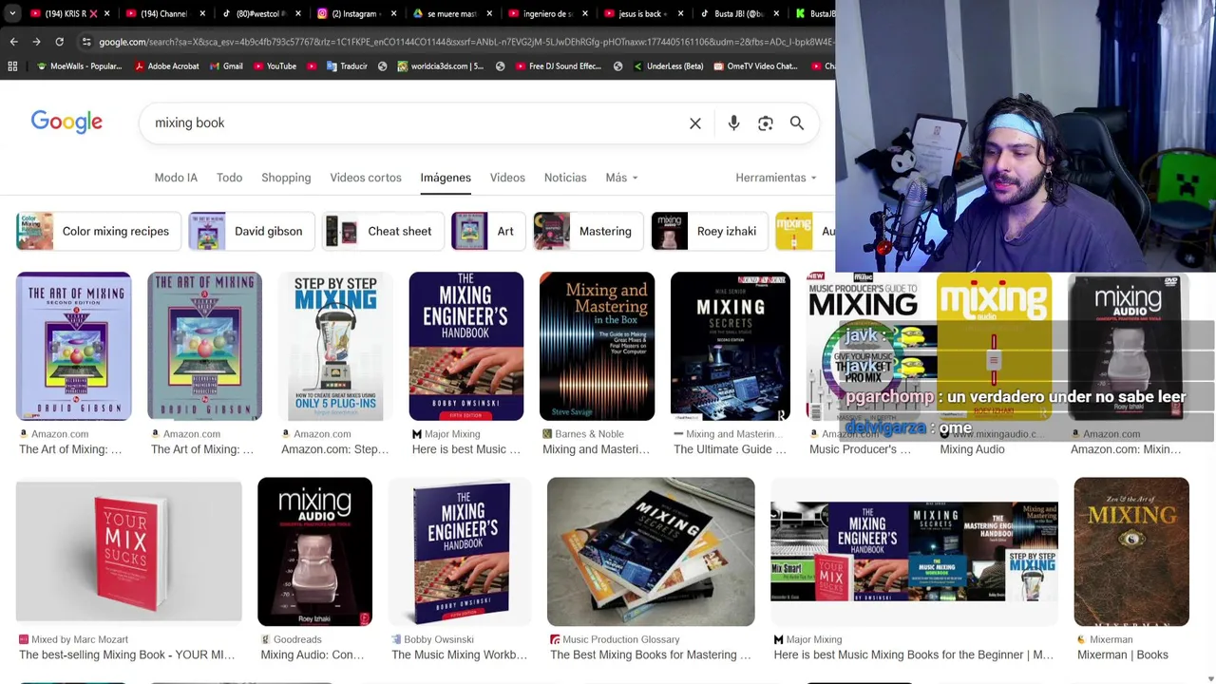The image size is (1216, 684).
Task: Open the Goodreads Mixing Audio cover thumbnail
Action: coord(314,552)
